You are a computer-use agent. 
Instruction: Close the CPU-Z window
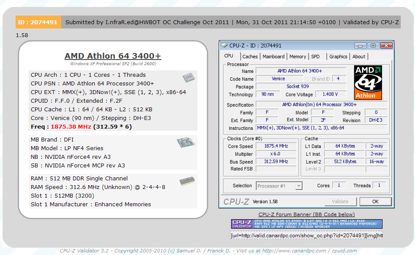tap(386, 46)
